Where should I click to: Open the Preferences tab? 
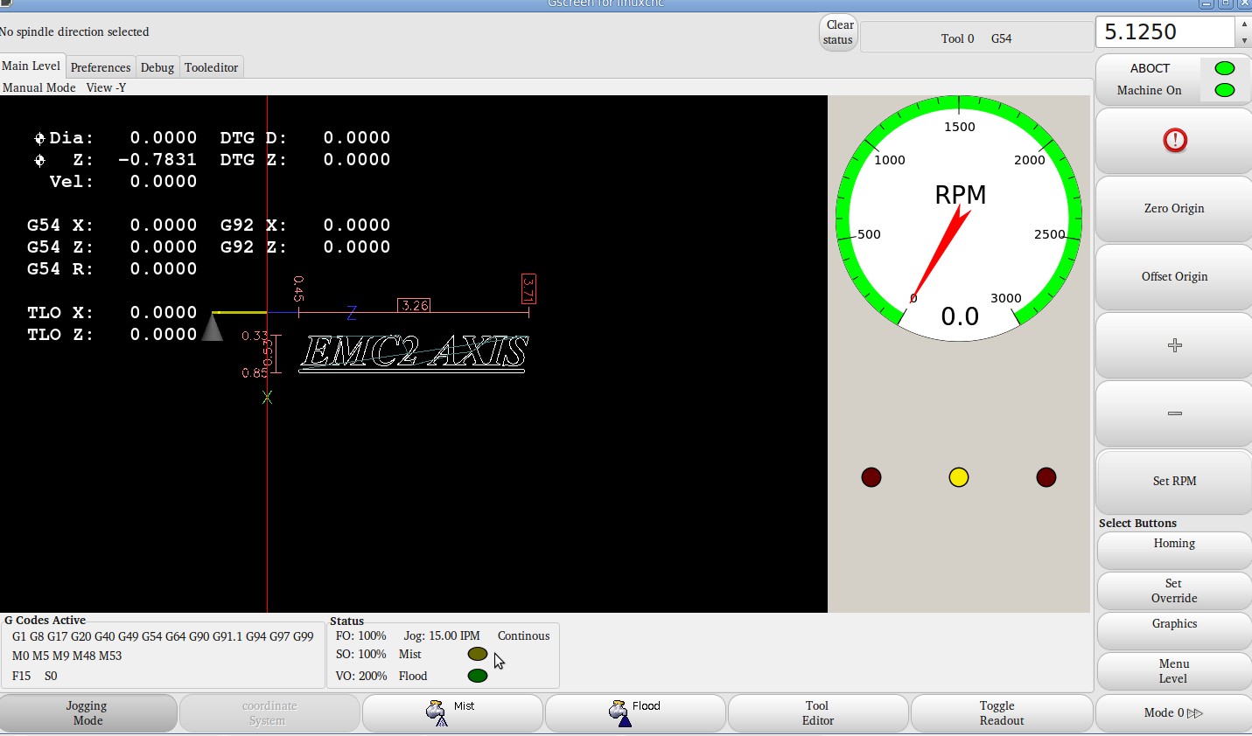click(x=101, y=67)
